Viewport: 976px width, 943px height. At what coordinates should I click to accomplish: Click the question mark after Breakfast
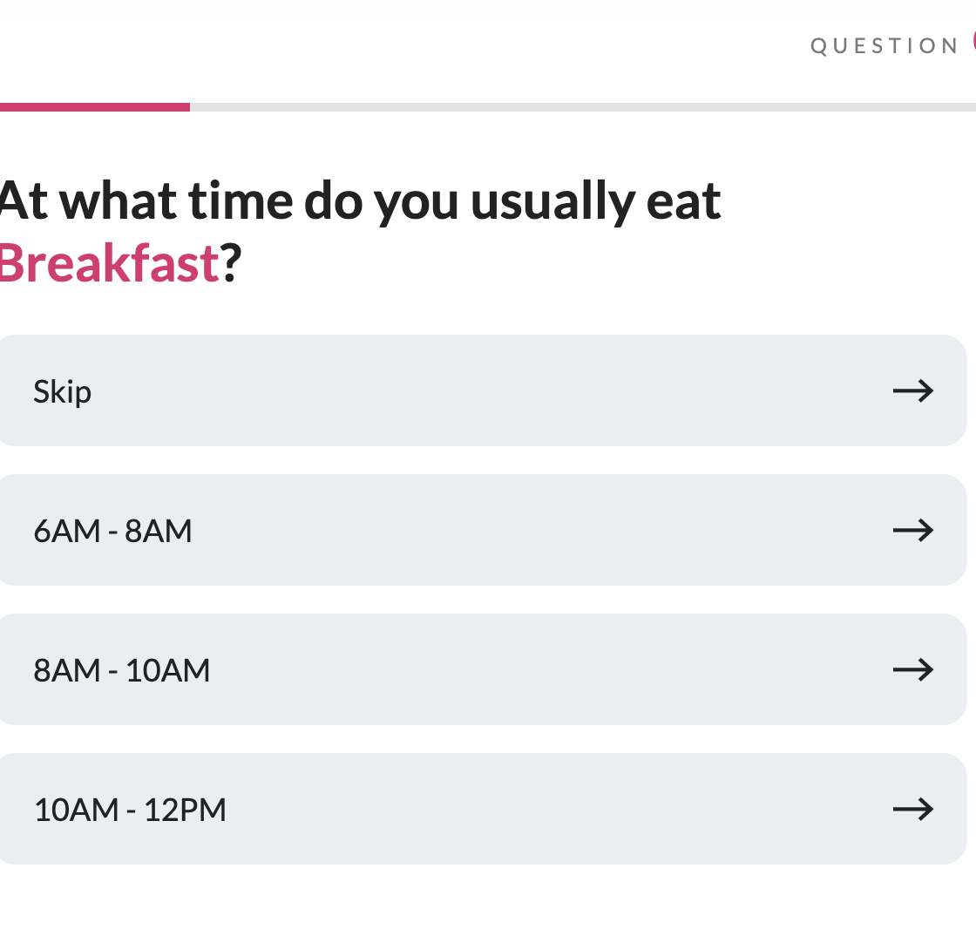(x=229, y=262)
